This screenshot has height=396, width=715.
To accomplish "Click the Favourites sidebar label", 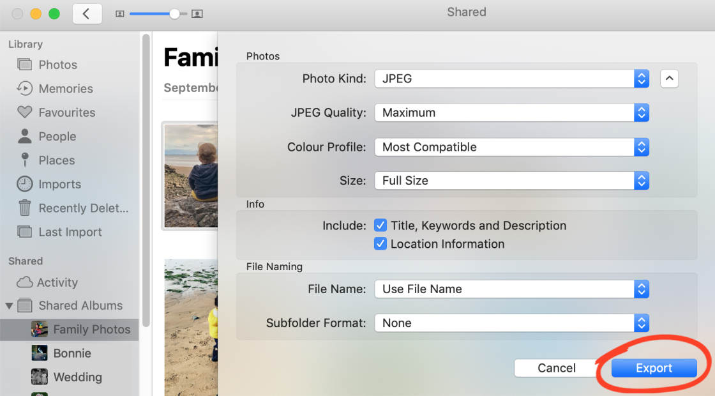I will click(x=67, y=112).
